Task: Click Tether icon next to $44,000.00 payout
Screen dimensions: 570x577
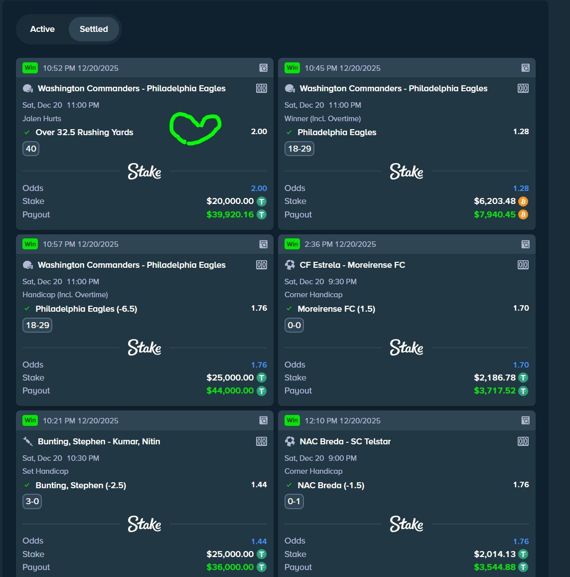Action: pos(262,391)
